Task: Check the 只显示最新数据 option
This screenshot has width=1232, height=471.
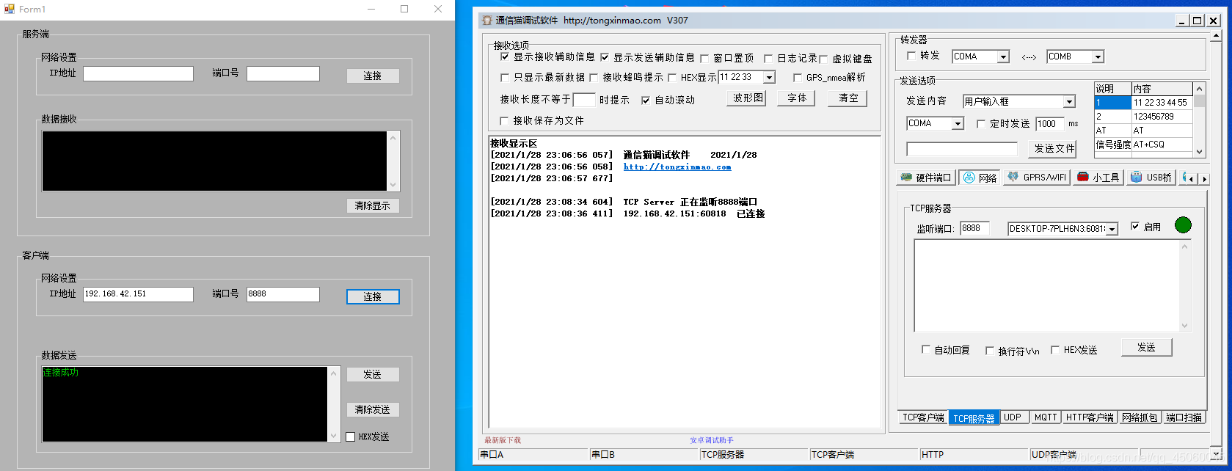Action: [505, 77]
